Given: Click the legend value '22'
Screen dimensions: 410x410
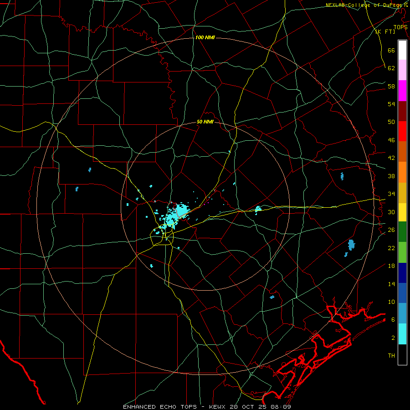Looking at the screenshot, I should [x=391, y=248].
